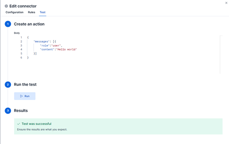Click the Results heading
Screen dimensions: 229x144
[x=21, y=110]
